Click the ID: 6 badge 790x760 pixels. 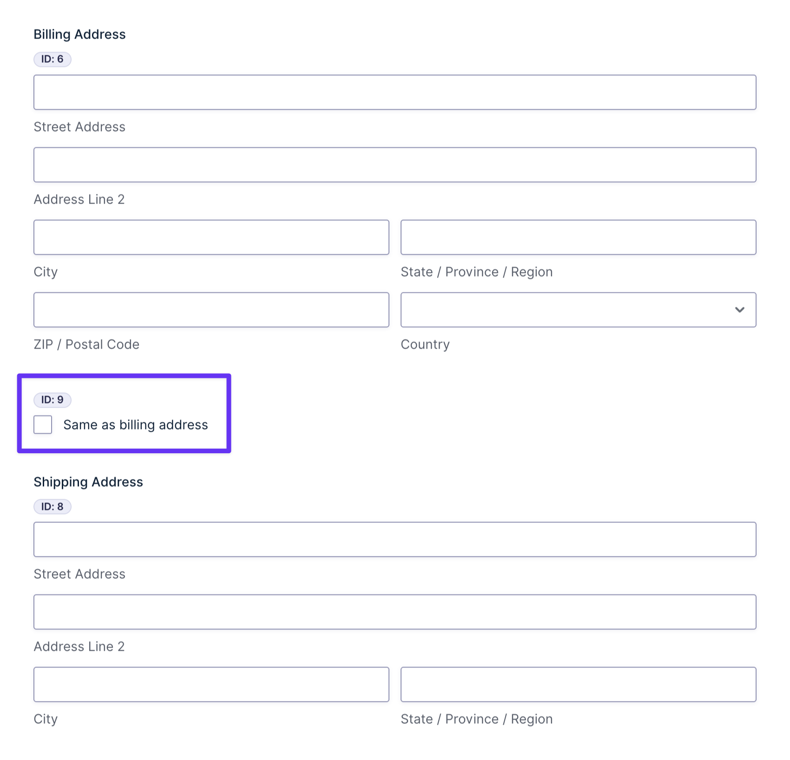[x=52, y=59]
